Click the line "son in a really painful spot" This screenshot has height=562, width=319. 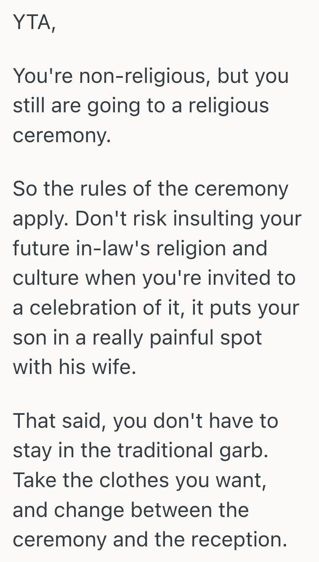137,337
